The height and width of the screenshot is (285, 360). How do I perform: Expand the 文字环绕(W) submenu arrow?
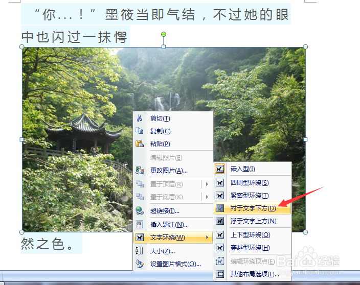point(207,237)
